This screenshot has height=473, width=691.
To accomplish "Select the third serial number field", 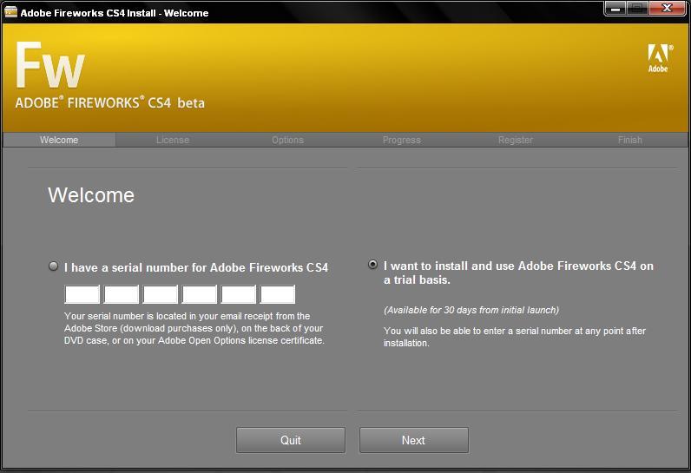I will [x=161, y=294].
